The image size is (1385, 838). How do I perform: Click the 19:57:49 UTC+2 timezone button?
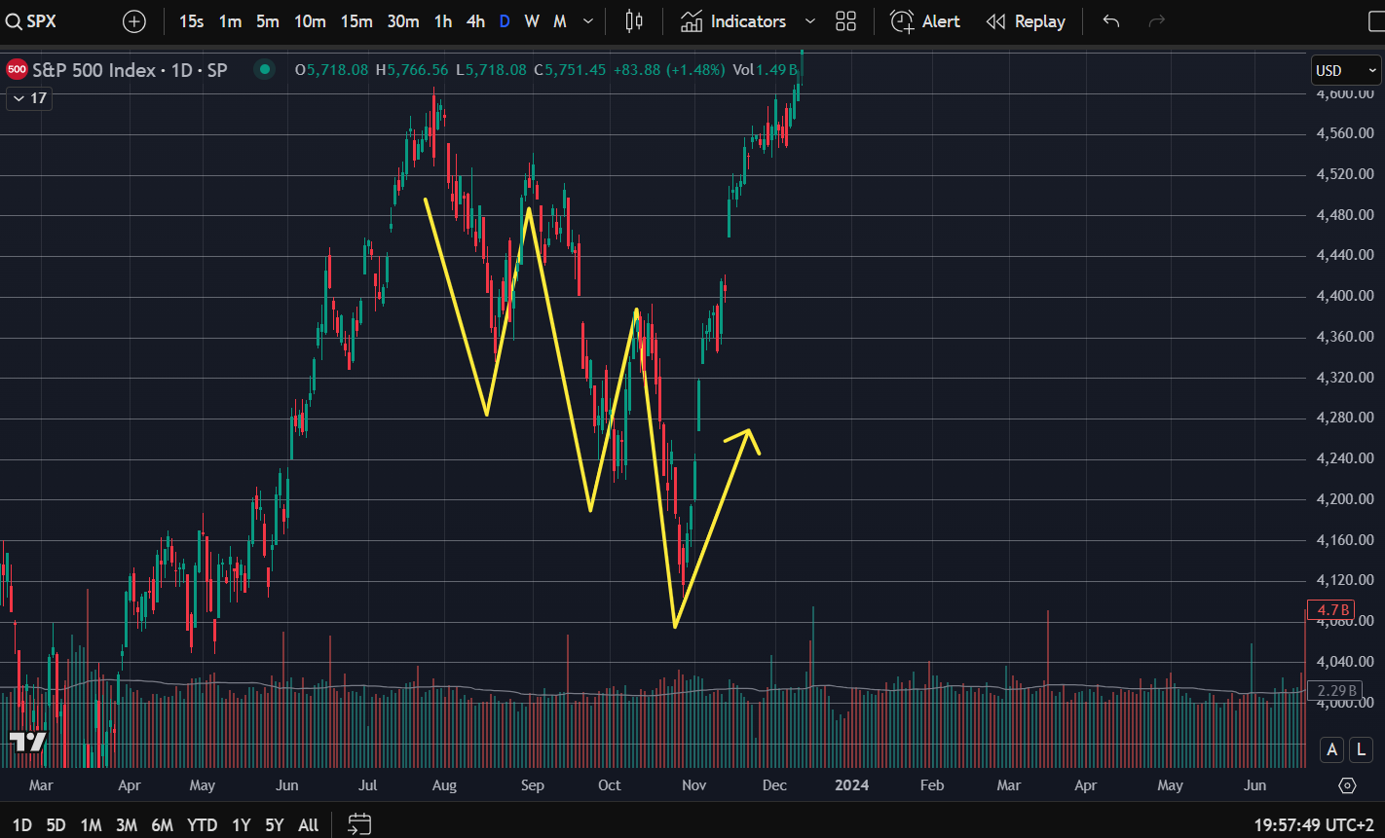pyautogui.click(x=1314, y=825)
